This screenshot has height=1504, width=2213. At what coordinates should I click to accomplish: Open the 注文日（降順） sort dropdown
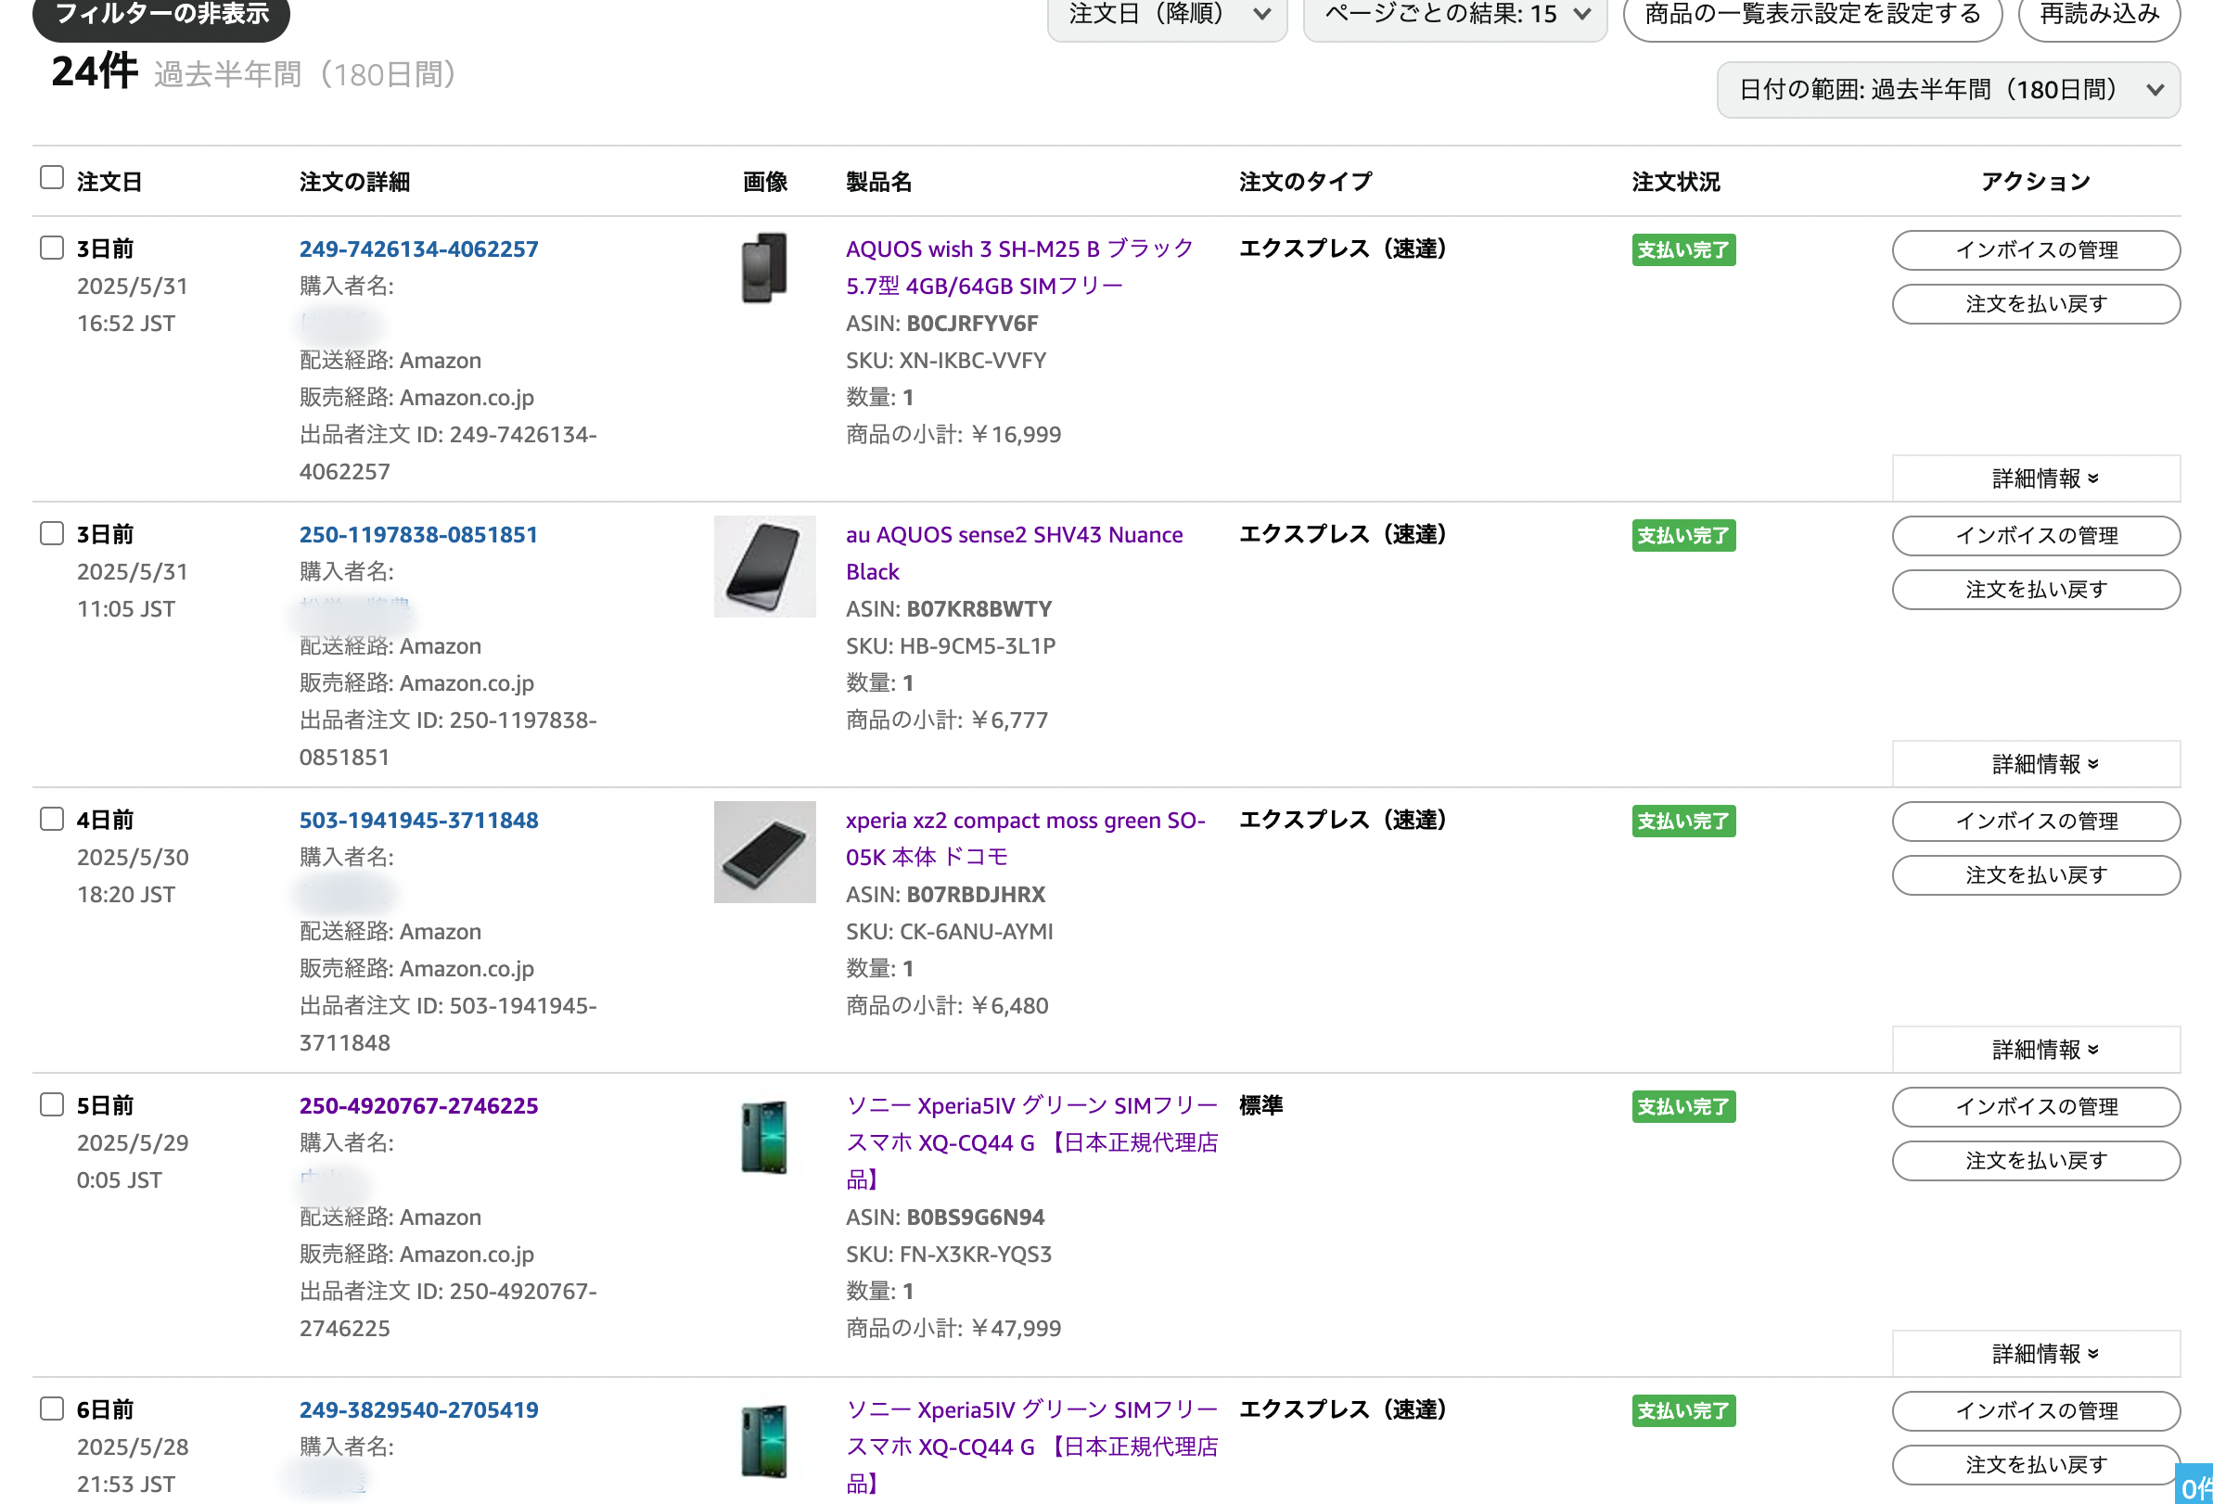[1167, 15]
